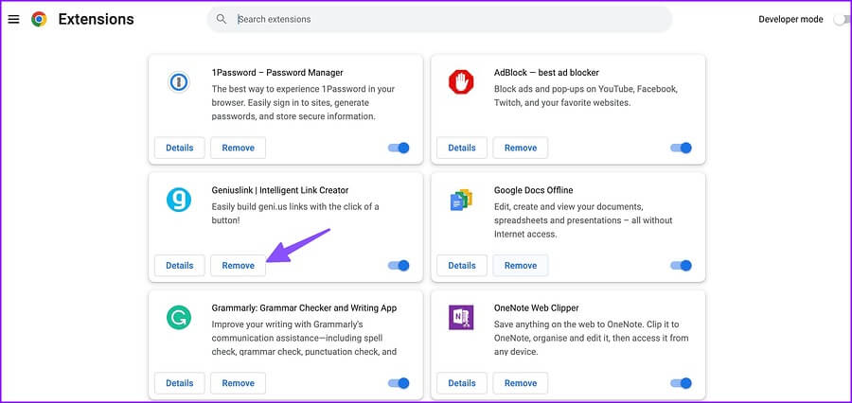Open Details for AdBlock
This screenshot has width=852, height=403.
462,148
